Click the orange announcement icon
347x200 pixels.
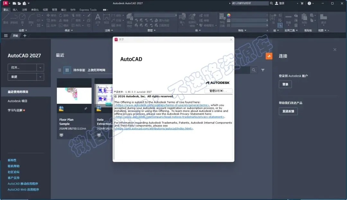pyautogui.click(x=269, y=56)
